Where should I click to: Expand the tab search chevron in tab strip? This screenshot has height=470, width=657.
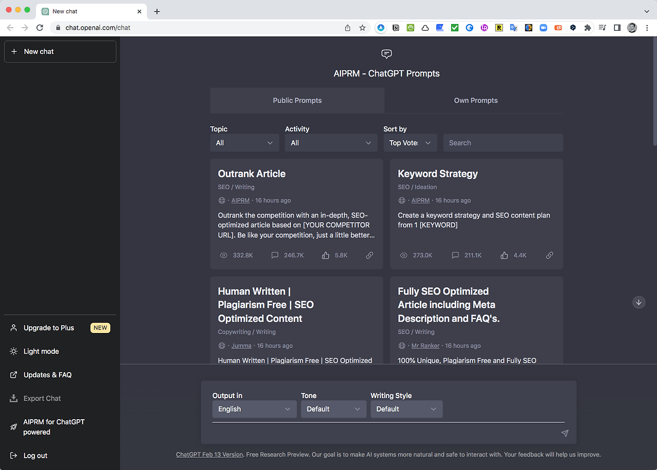(646, 11)
